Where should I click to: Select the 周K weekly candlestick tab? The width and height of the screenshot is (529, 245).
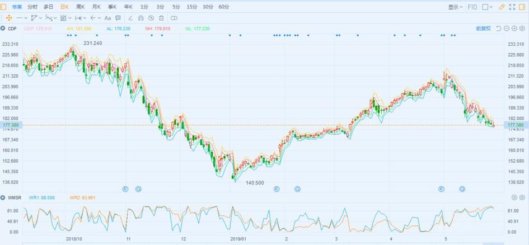(x=80, y=7)
